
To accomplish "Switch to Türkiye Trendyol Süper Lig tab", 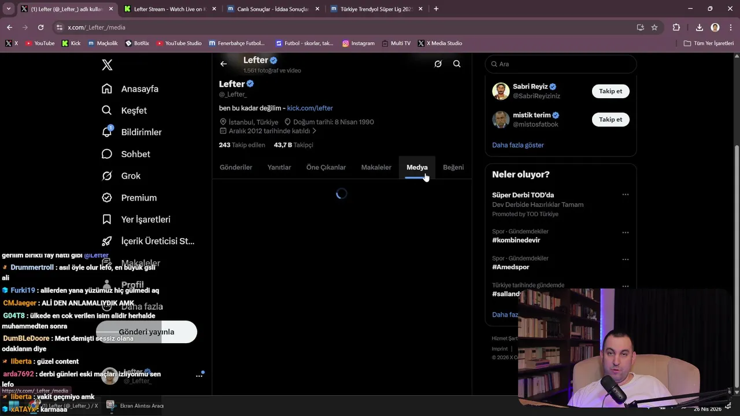I will (376, 9).
